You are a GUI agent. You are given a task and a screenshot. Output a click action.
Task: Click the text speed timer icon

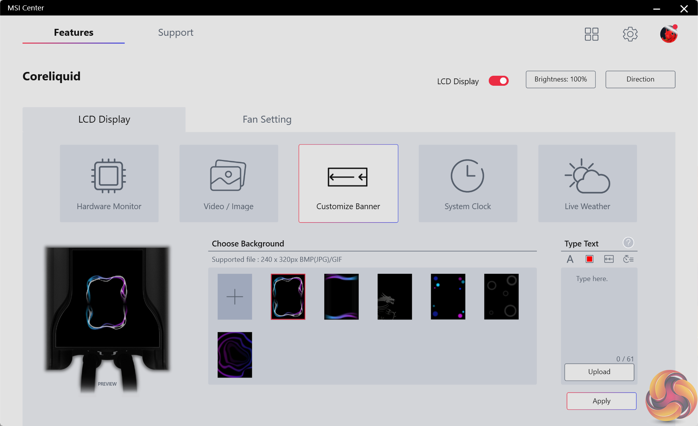click(x=628, y=259)
